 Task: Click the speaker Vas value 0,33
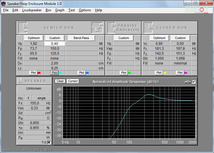pos(34,108)
